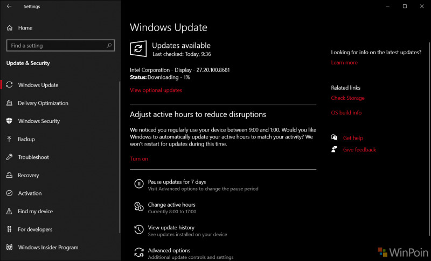
Task: Click the history clock icon for View update history
Action: click(x=139, y=229)
